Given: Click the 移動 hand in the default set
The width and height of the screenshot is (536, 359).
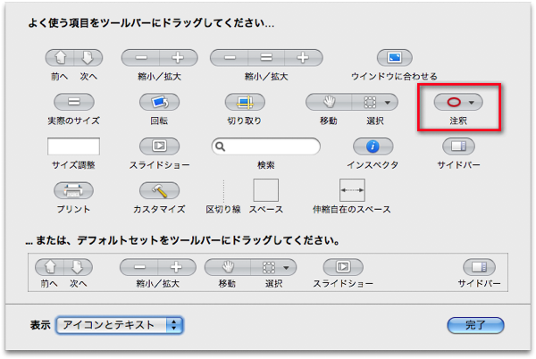Looking at the screenshot, I should (x=228, y=267).
